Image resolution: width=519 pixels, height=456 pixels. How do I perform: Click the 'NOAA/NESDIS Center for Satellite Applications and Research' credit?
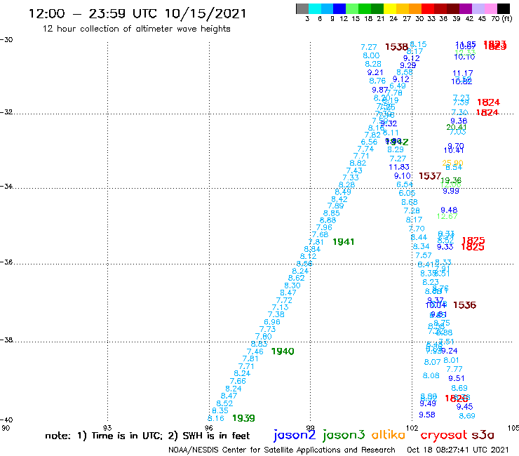click(x=282, y=450)
